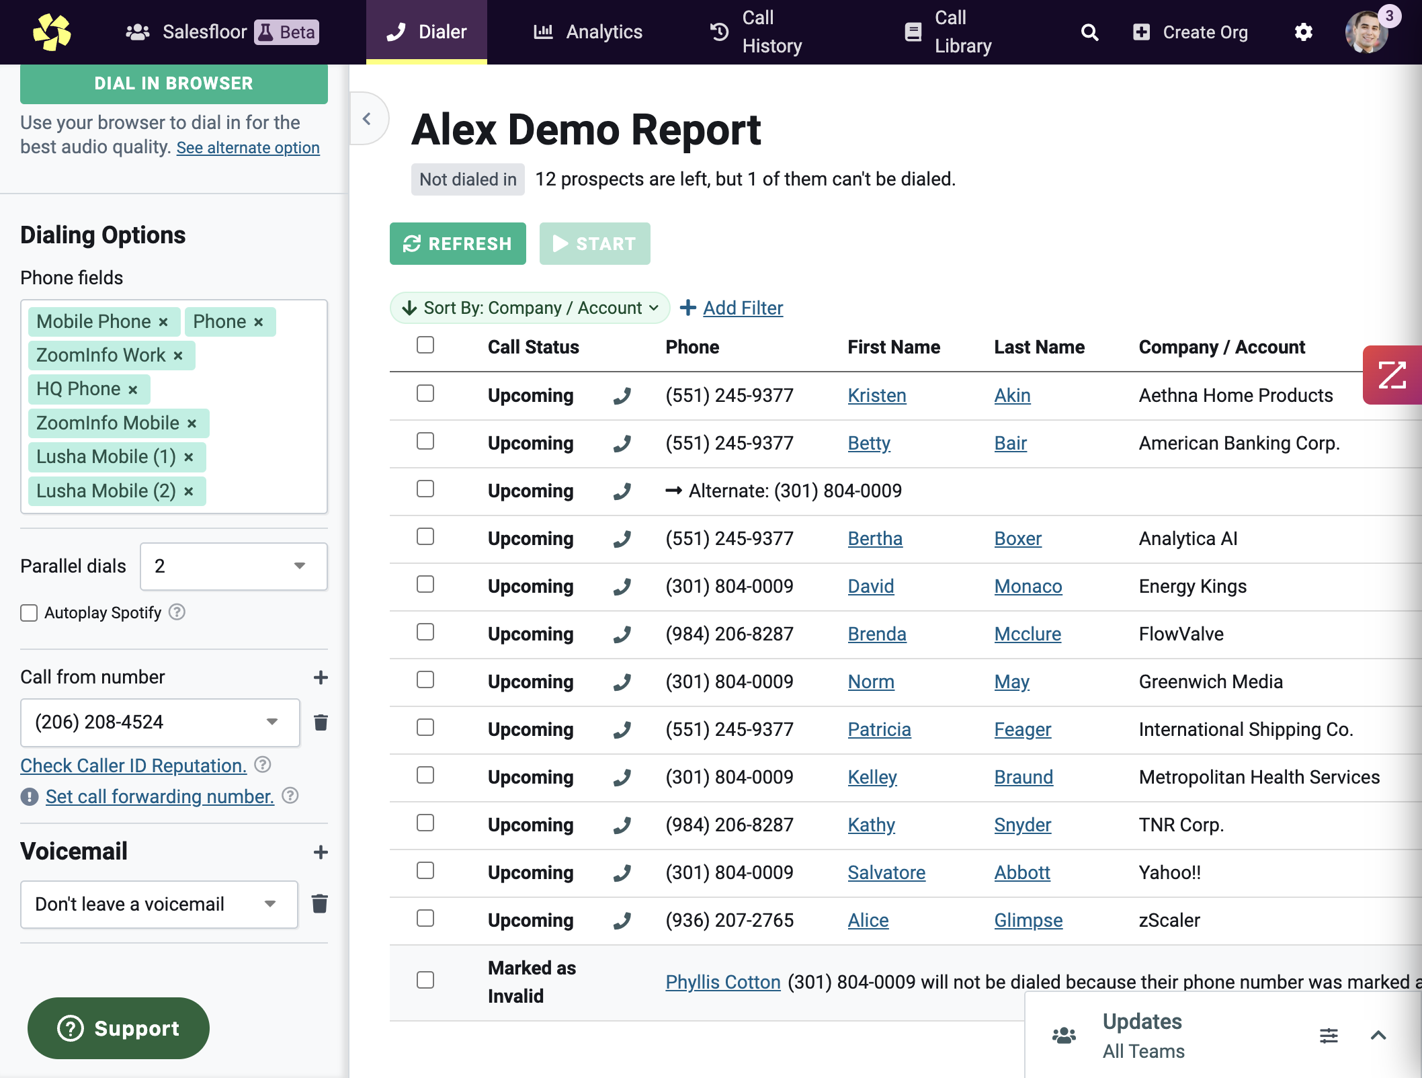Go to Call History tab
The height and width of the screenshot is (1078, 1422).
coord(757,32)
